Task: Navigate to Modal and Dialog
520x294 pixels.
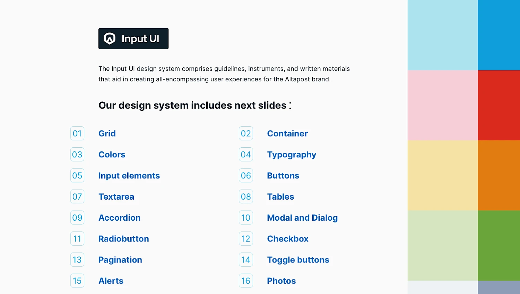Action: [x=302, y=218]
